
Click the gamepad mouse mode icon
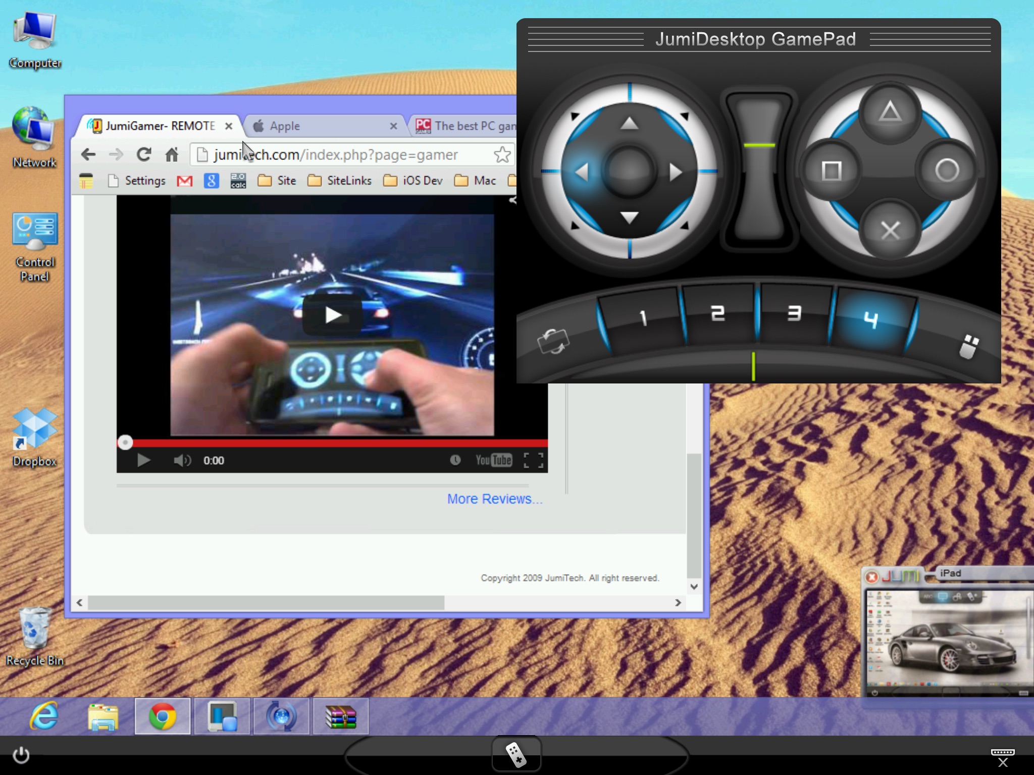[x=968, y=346]
